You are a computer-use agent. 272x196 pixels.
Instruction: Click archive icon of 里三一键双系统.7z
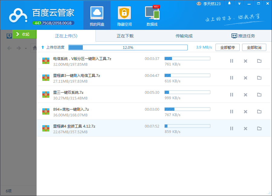(x=46, y=95)
